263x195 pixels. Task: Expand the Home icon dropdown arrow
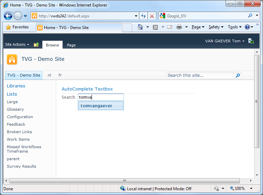coord(148,27)
